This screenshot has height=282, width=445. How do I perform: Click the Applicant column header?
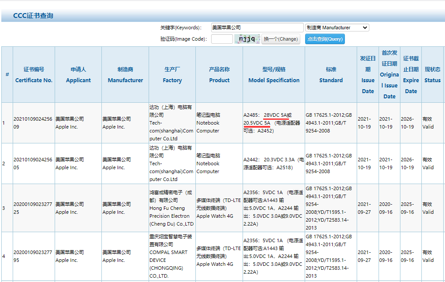pyautogui.click(x=78, y=75)
